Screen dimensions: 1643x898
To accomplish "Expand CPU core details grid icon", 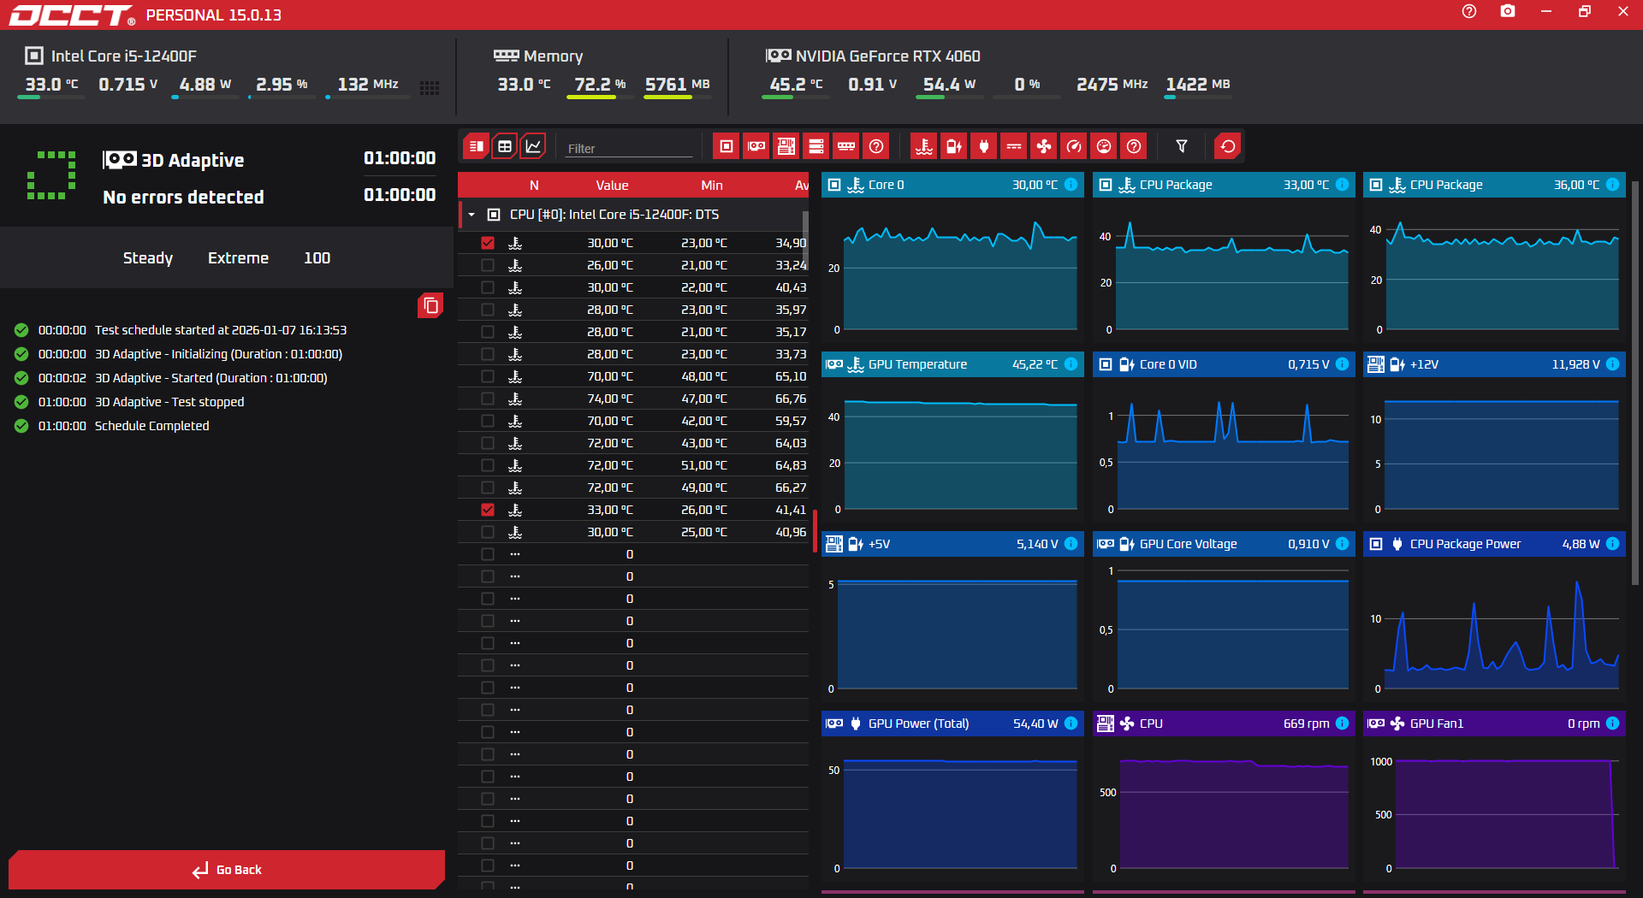I will [430, 87].
